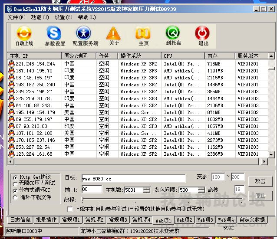Click the 自动上线 toolbar icon

coord(24,33)
